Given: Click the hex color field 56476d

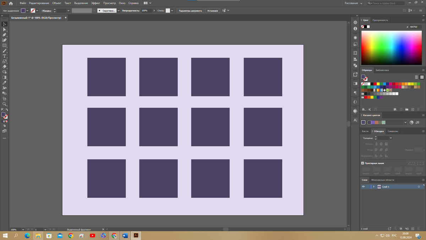Looking at the screenshot, I should 415,27.
